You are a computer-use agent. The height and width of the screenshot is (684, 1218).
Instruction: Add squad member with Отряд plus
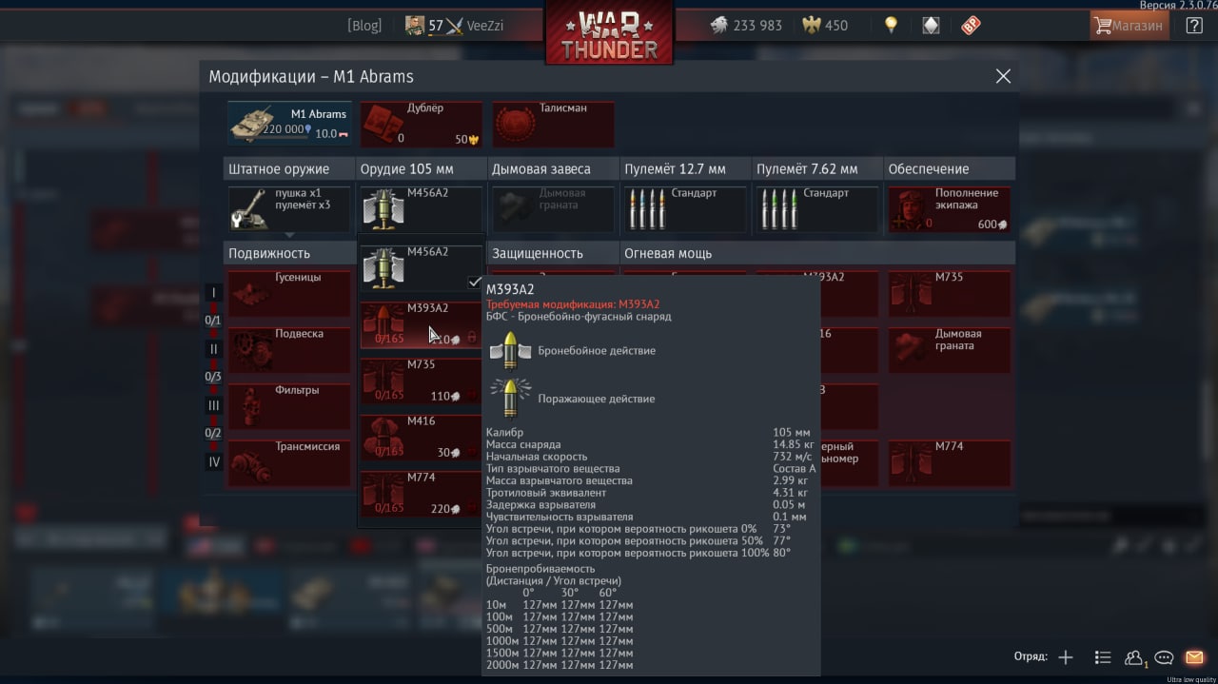pyautogui.click(x=1066, y=657)
